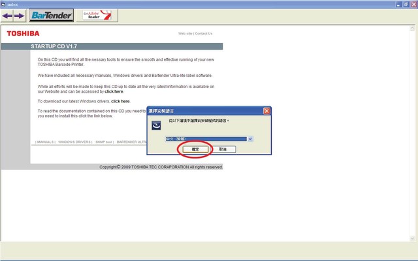Open the WINDOWS DRIVERS menu link
Viewport: 418px width, 261px height.
tap(74, 142)
